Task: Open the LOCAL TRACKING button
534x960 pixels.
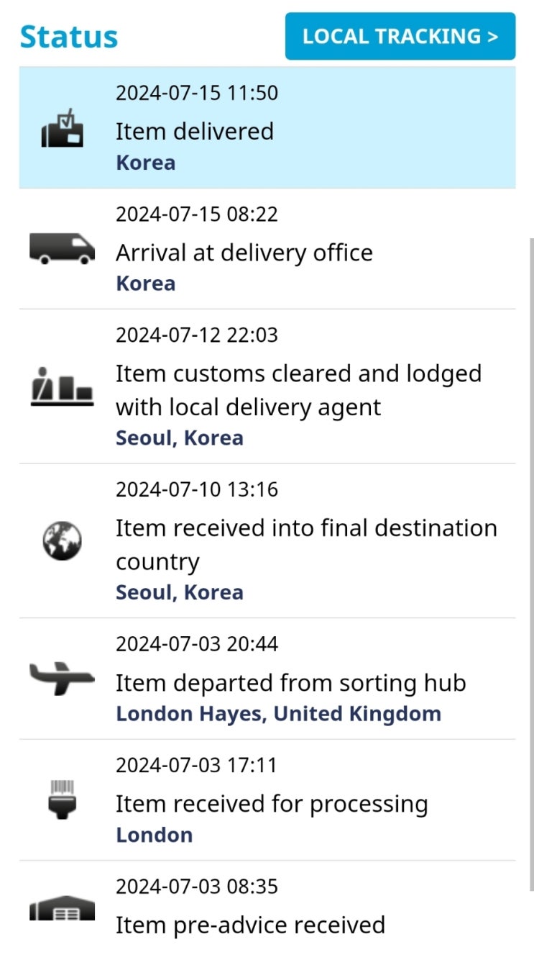Action: [400, 36]
